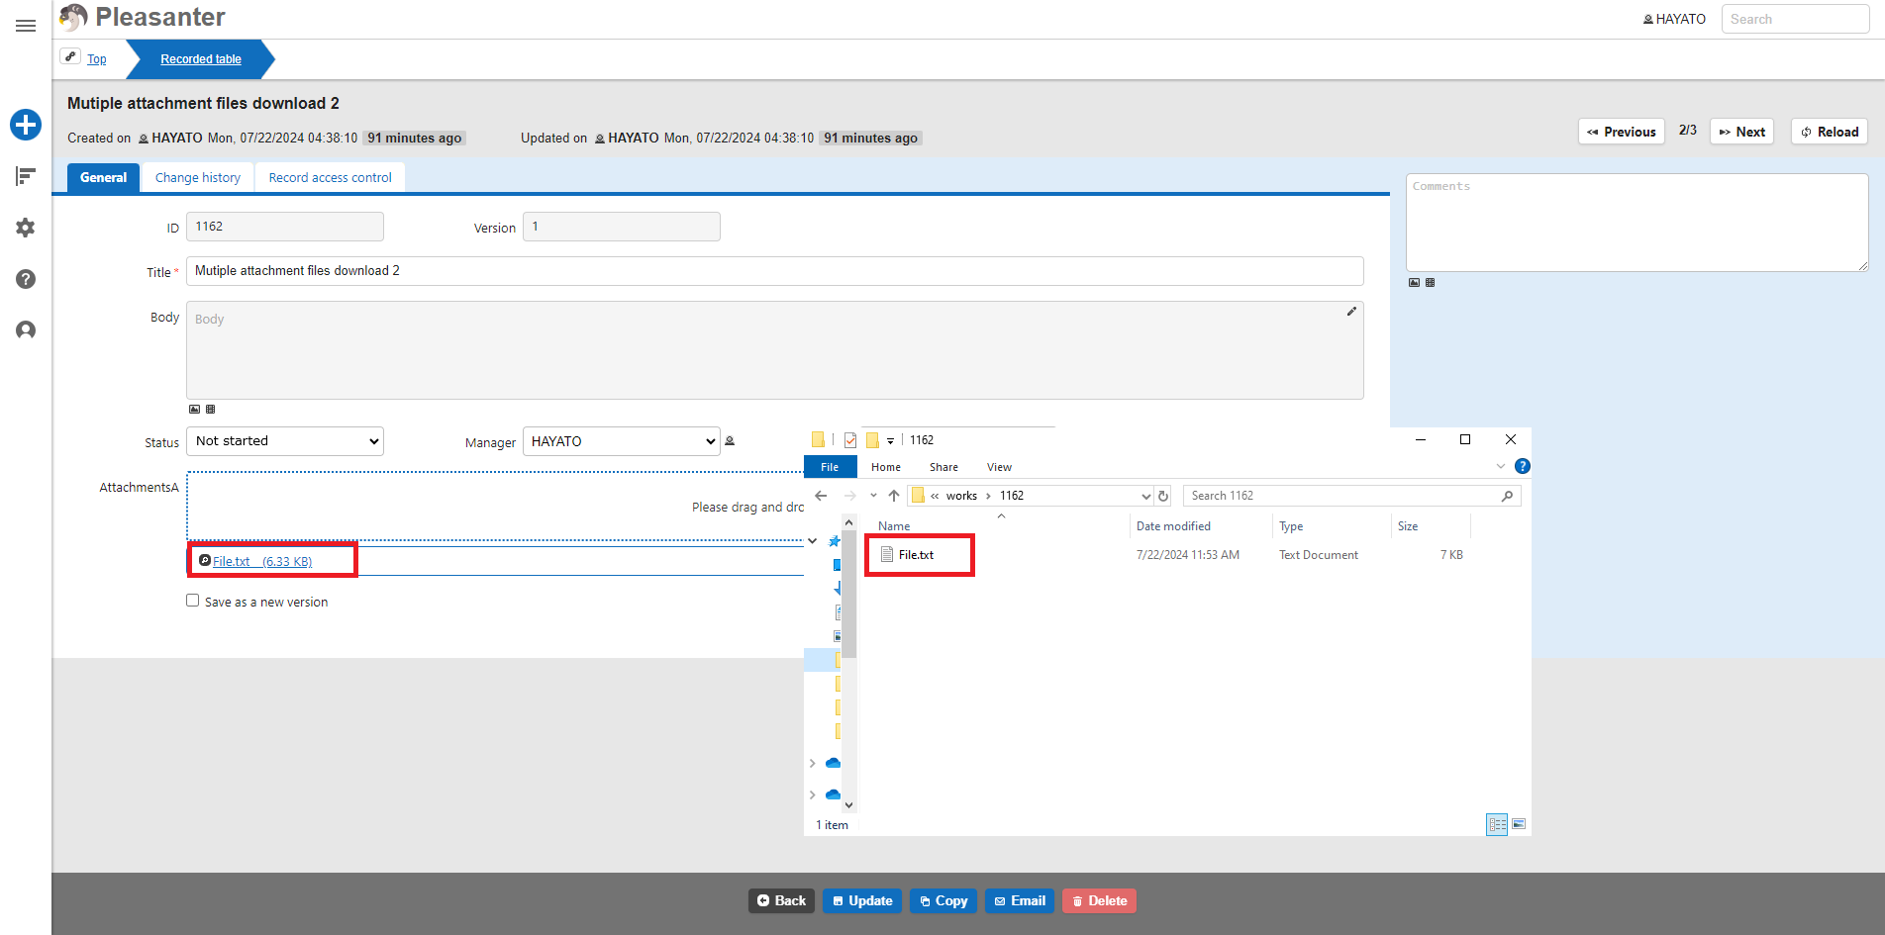This screenshot has height=935, width=1885.
Task: Open the help question mark icon
Action: click(26, 279)
